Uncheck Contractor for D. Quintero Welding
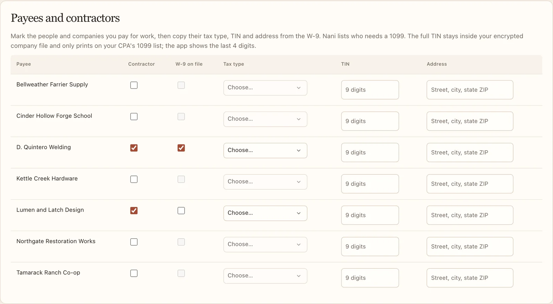The height and width of the screenshot is (304, 553). click(134, 148)
